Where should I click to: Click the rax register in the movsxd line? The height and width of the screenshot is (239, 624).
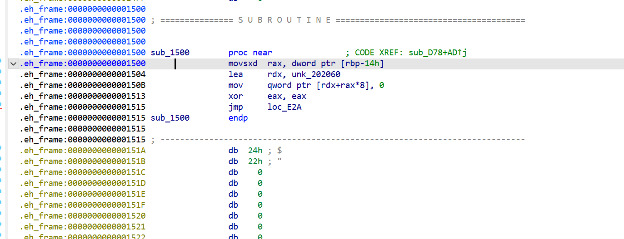pyautogui.click(x=275, y=63)
